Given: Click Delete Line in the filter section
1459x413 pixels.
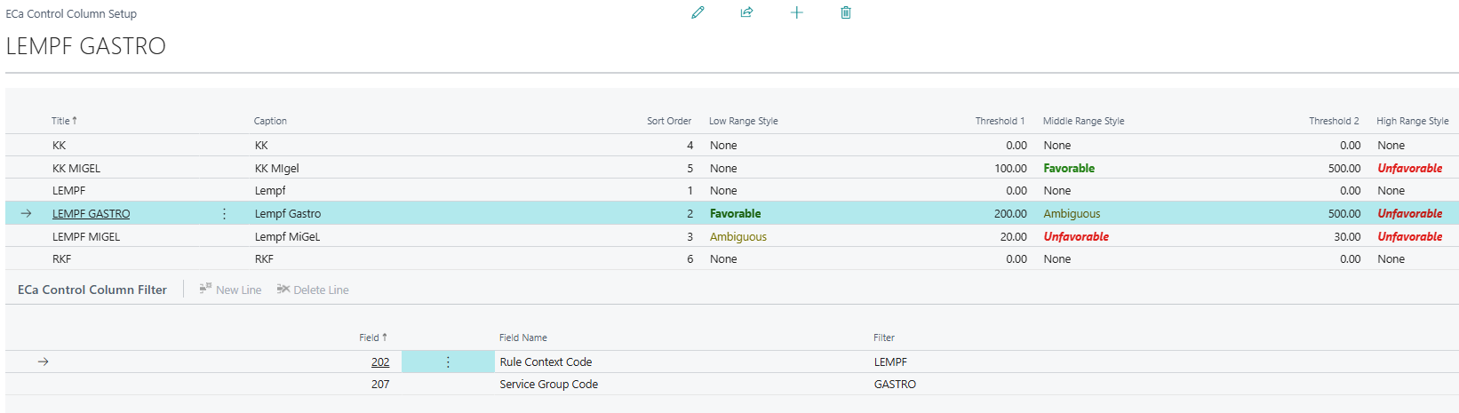Looking at the screenshot, I should 313,290.
